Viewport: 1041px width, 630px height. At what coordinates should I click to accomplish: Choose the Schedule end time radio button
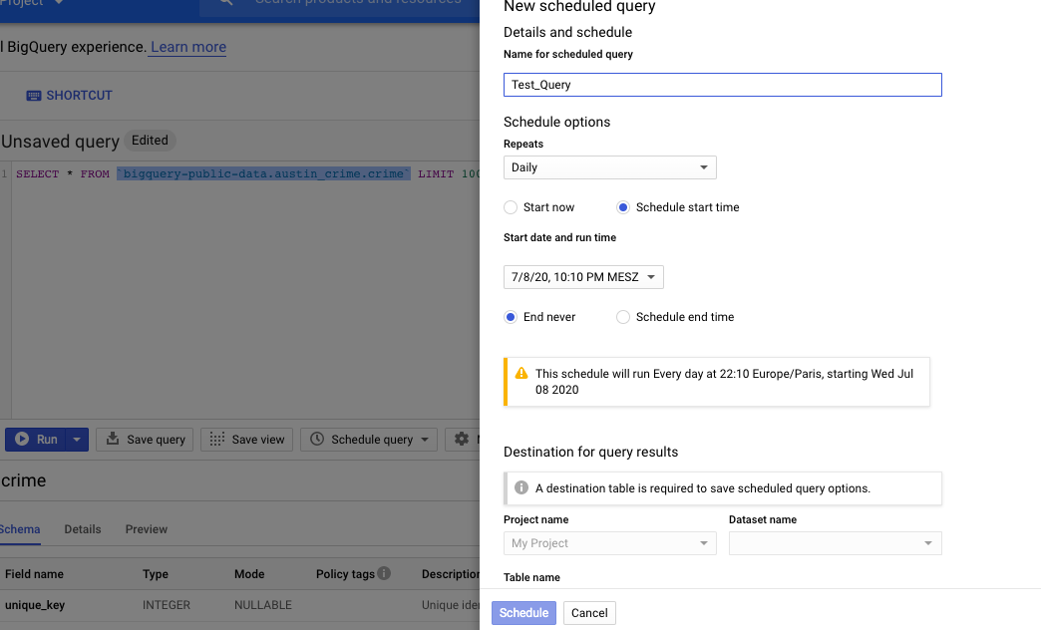[x=623, y=317]
